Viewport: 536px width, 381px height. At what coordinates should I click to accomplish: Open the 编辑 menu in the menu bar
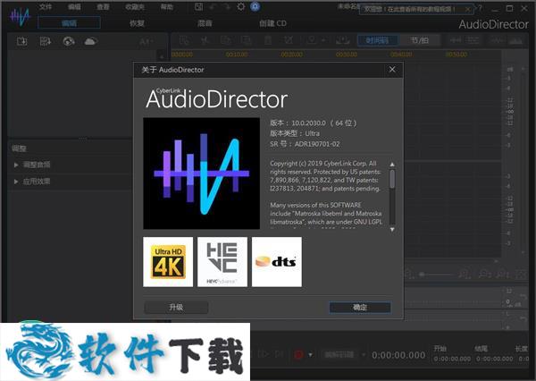click(74, 6)
